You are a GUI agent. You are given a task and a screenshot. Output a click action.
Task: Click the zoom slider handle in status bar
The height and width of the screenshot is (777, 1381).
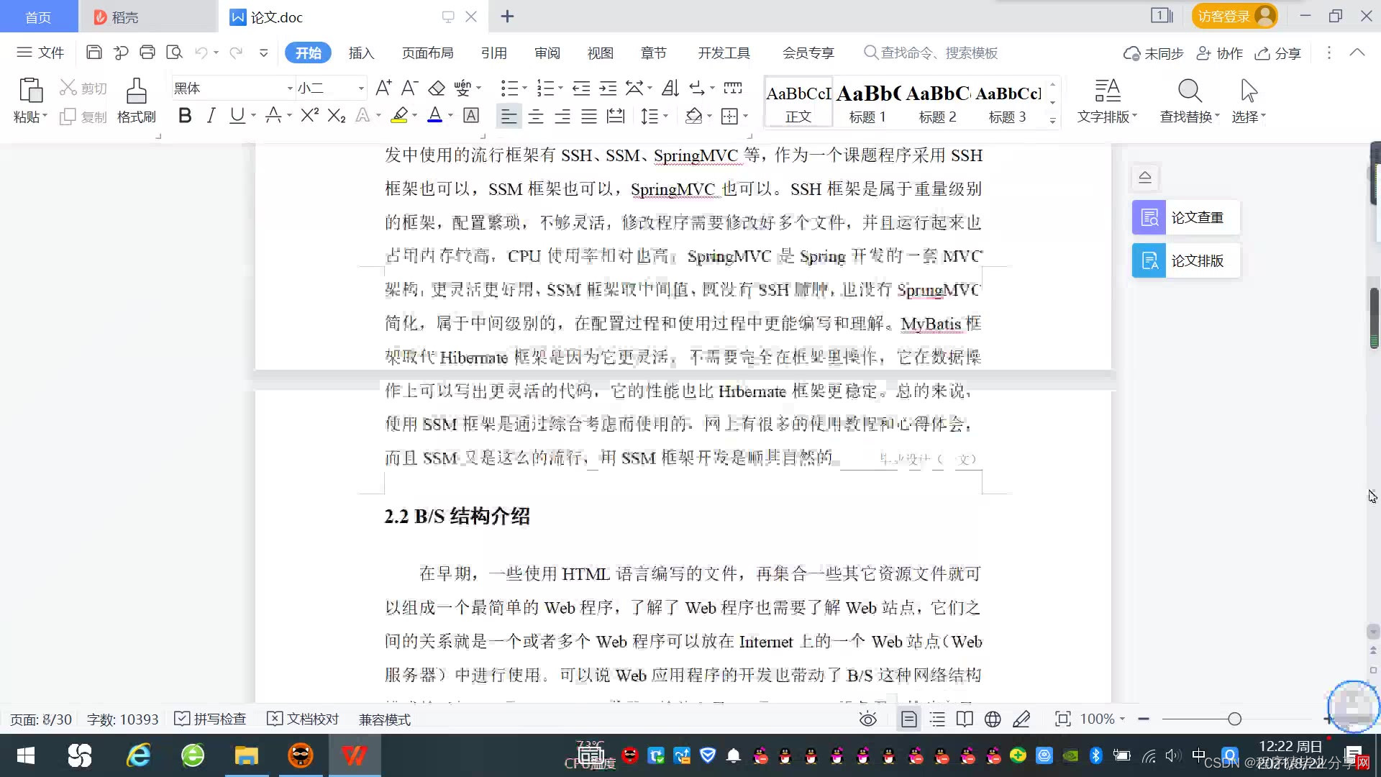1234,719
